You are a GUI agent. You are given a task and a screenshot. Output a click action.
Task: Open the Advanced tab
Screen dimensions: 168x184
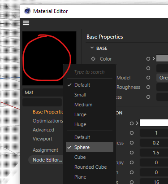[x=43, y=130]
